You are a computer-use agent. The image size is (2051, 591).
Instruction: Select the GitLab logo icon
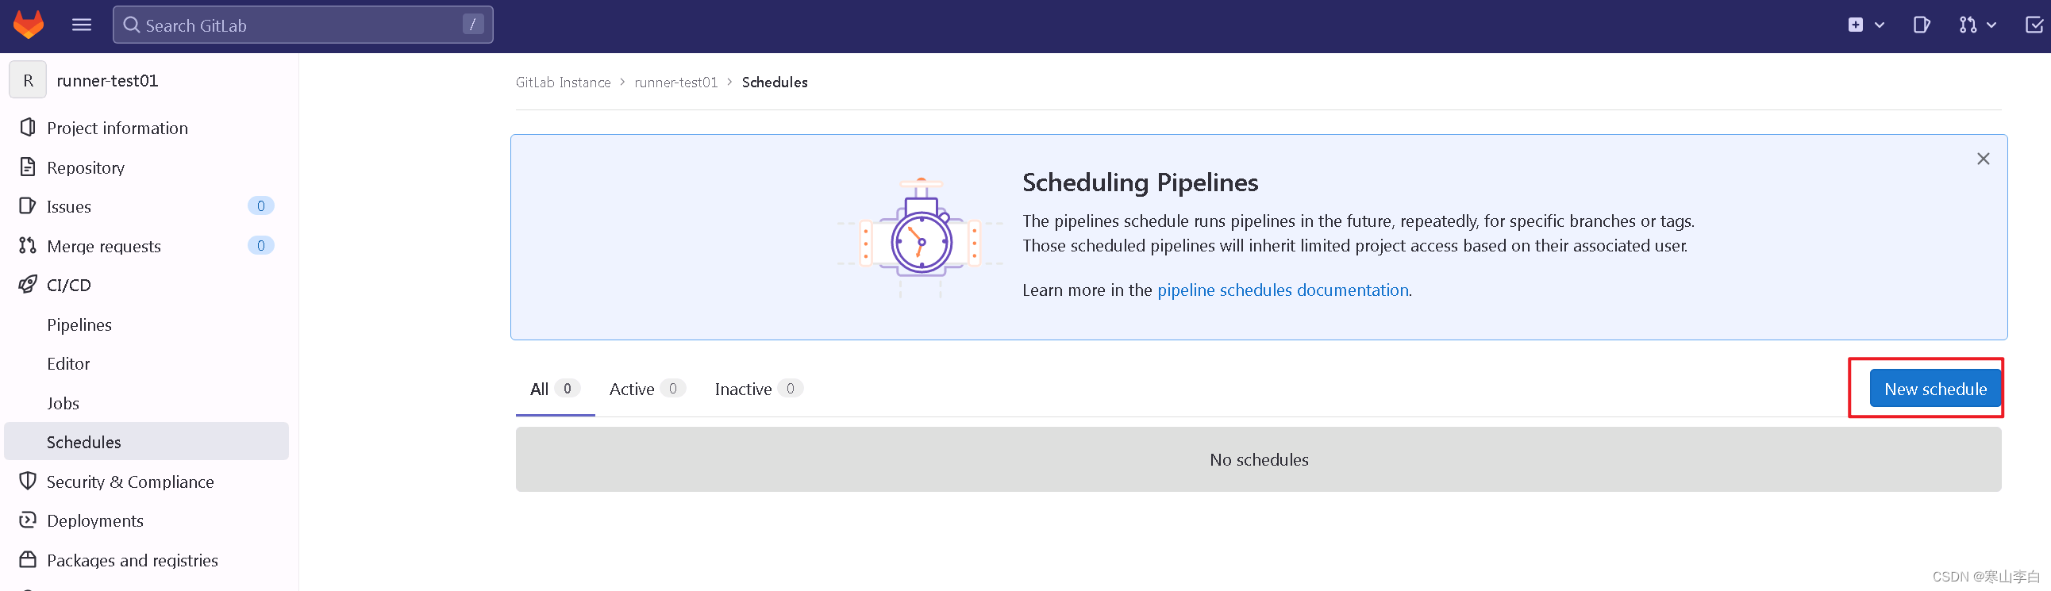pos(27,25)
